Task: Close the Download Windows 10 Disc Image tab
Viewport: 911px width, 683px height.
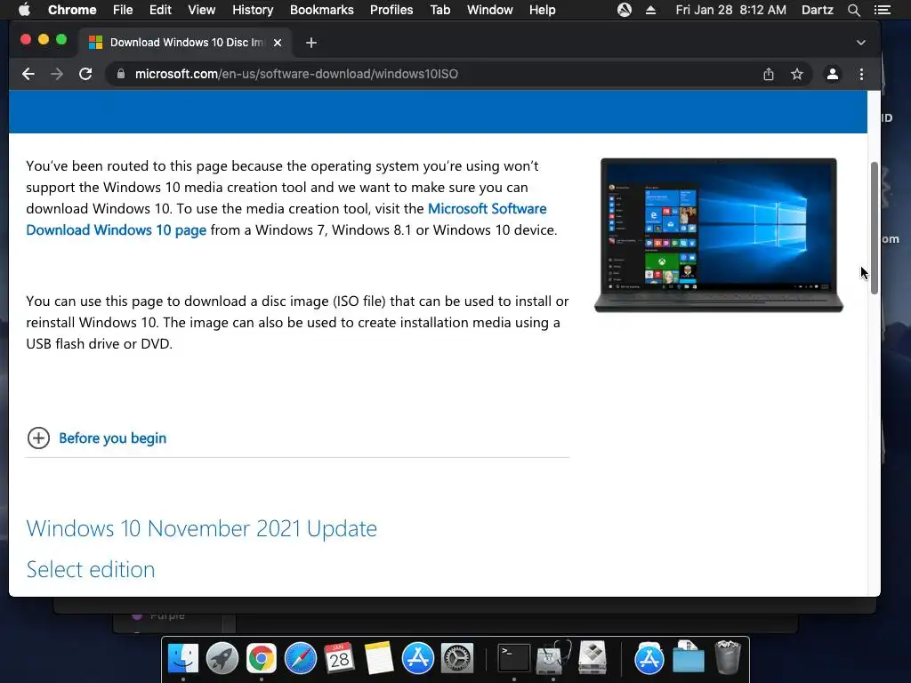Action: tap(278, 43)
